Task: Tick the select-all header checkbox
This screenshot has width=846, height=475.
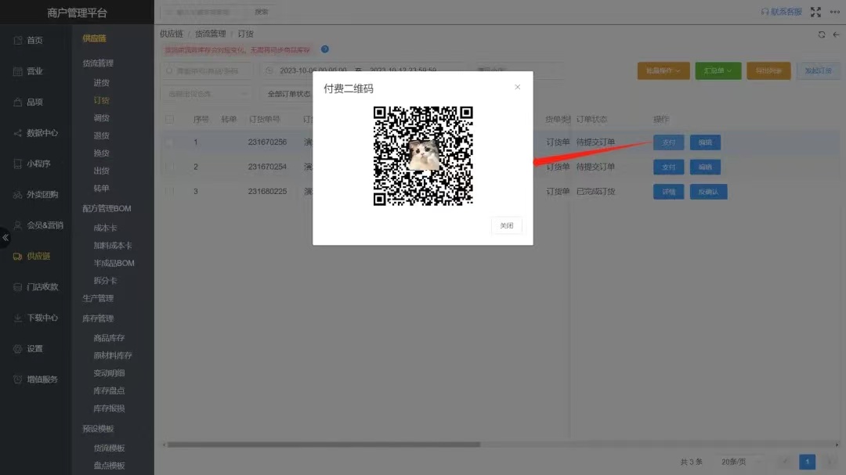Action: 169,119
